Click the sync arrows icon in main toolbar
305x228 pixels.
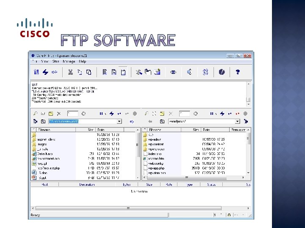click(205, 72)
